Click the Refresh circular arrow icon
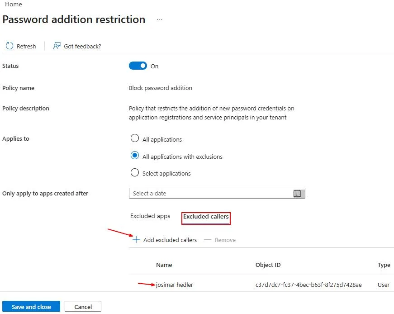Screen dimensions: 394x314 click(9, 46)
